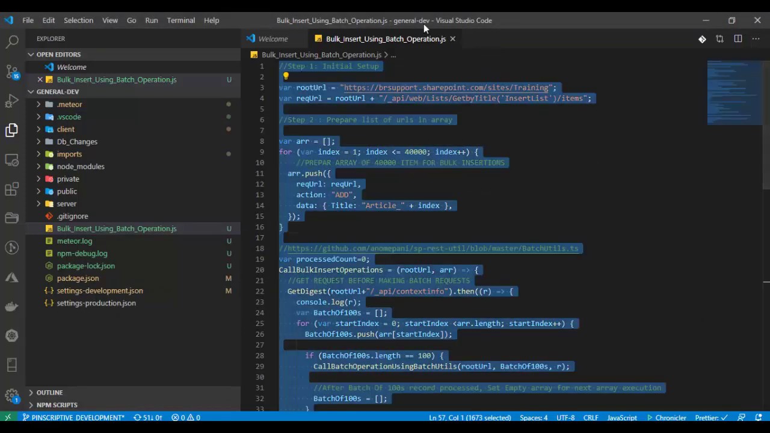Open the editor More Actions ellipsis
The height and width of the screenshot is (433, 770).
click(756, 39)
